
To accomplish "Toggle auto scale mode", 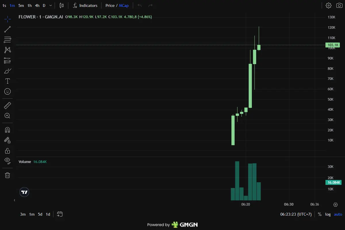I will (x=338, y=214).
